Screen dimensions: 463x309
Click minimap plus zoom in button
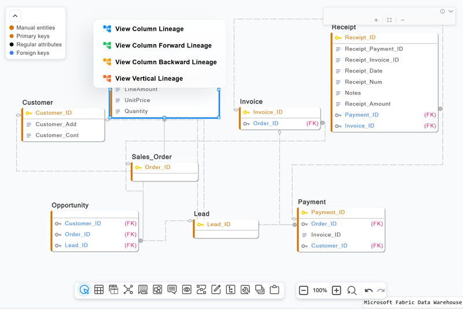[376, 20]
